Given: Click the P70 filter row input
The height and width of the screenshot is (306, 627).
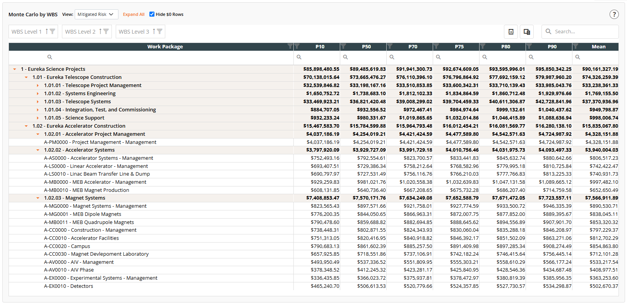Looking at the screenshot, I should point(409,57).
